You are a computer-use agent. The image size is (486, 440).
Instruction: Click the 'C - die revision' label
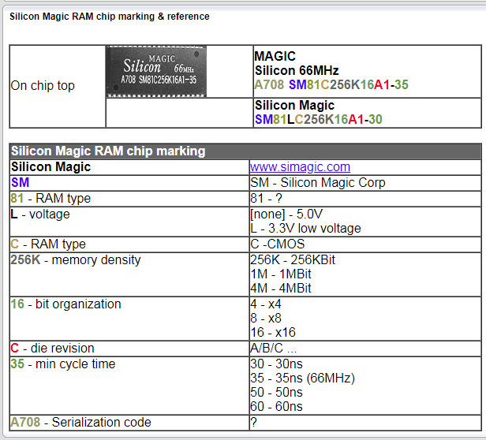click(52, 349)
